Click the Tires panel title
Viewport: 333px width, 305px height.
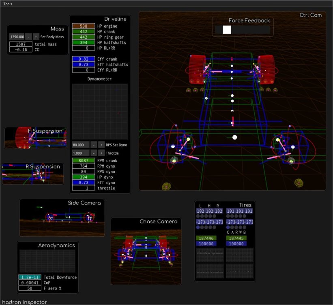coord(245,205)
